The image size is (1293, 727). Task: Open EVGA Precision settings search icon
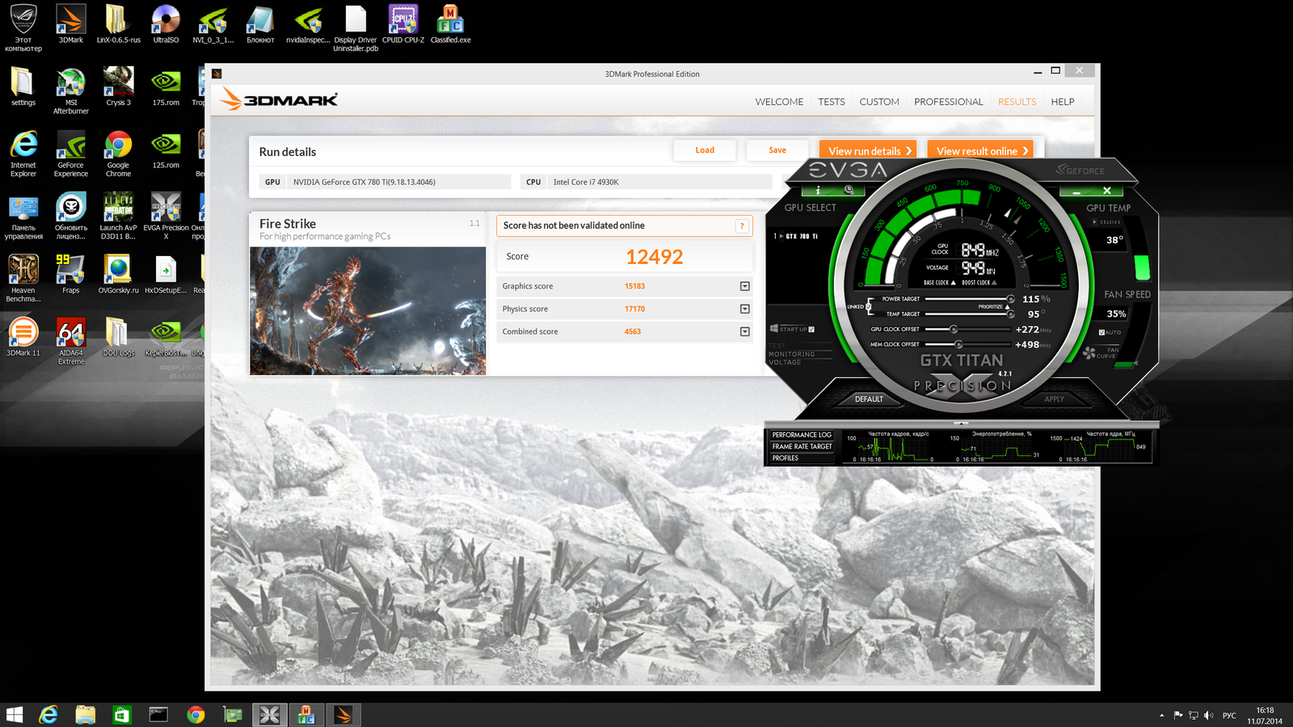(849, 190)
